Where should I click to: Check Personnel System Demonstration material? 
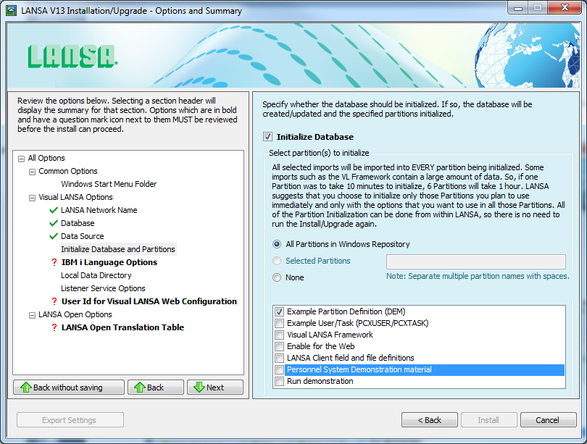coord(279,370)
